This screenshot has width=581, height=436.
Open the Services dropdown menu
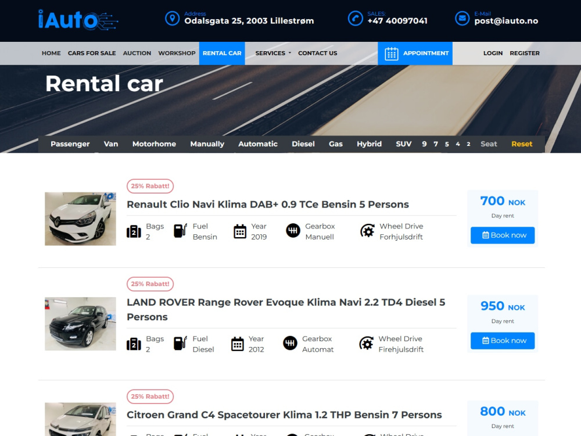coord(273,53)
